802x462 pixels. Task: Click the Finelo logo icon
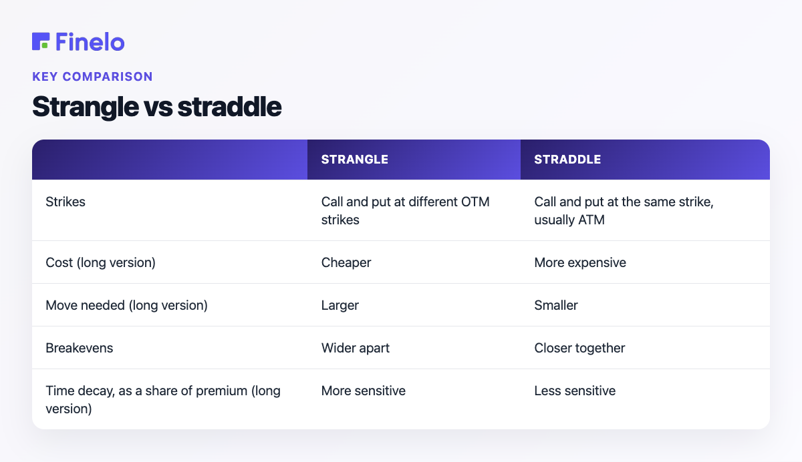click(x=41, y=41)
